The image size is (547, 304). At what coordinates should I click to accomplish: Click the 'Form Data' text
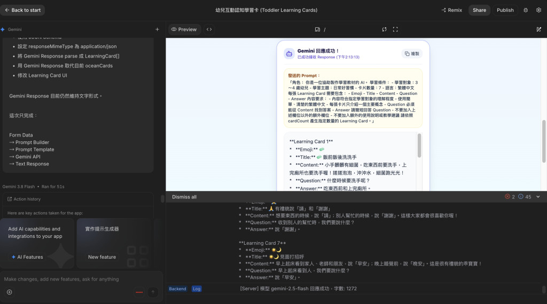[x=21, y=135]
